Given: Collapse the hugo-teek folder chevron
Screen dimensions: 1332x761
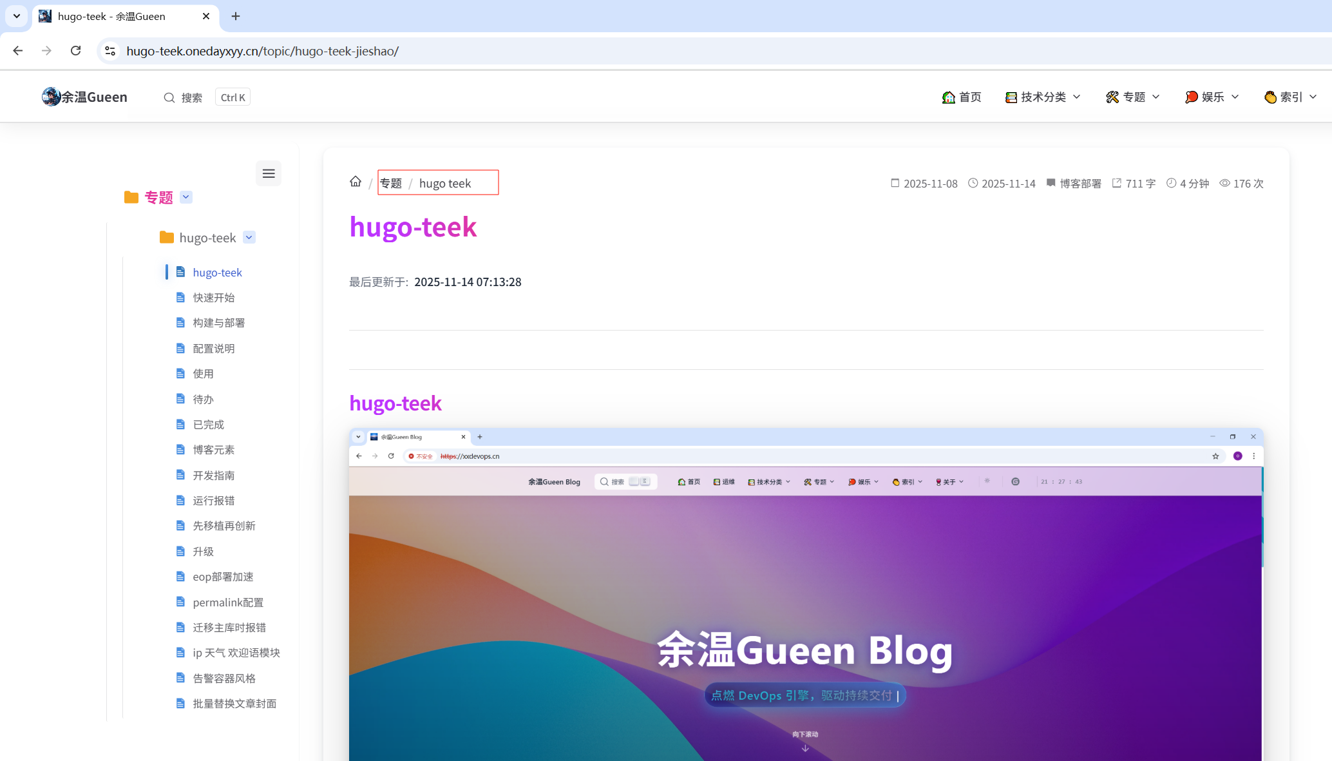Looking at the screenshot, I should click(249, 237).
